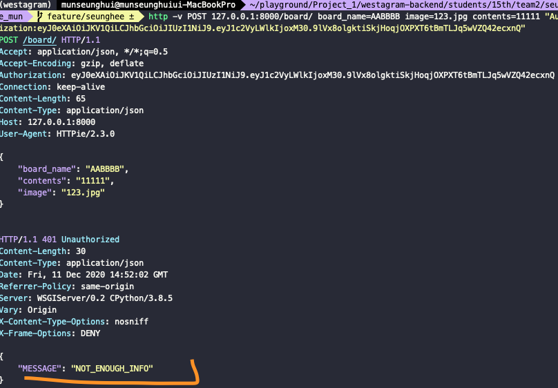This screenshot has height=388, width=558.
Task: Click the "HTTP/1.1 401 Unauthorized" status line
Action: click(60, 240)
